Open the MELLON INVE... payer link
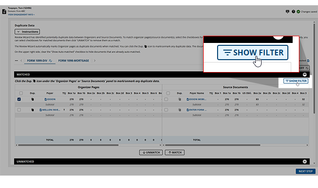Viewport: 318px width, 188px height. point(51,110)
